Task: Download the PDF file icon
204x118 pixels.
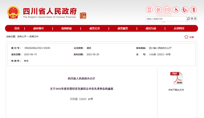Action: tap(176, 78)
